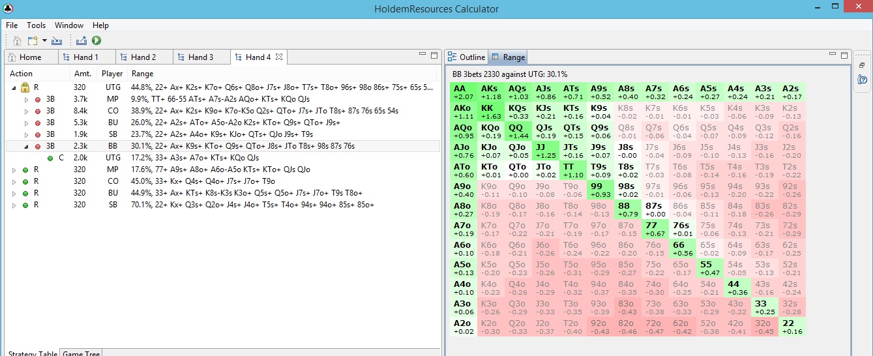Click the QQ +1.44 range cell
873x356 pixels.
[519, 132]
